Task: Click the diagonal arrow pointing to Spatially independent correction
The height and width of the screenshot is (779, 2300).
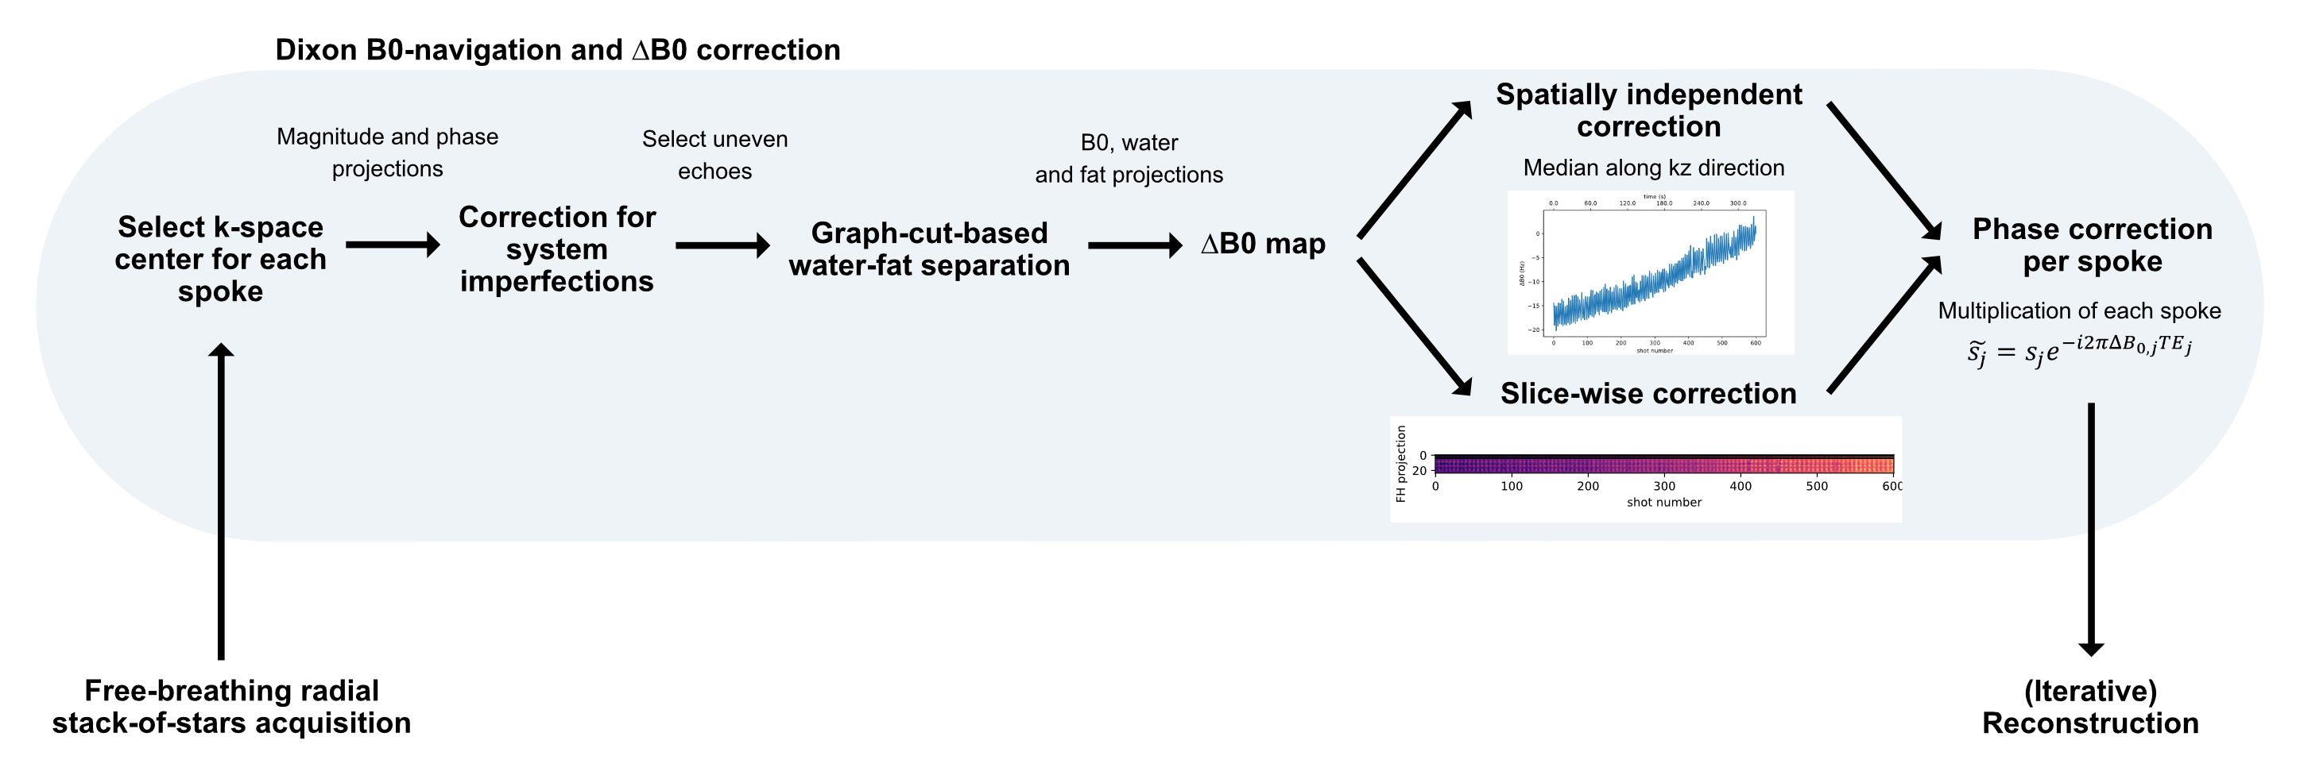Action: pyautogui.click(x=1413, y=171)
